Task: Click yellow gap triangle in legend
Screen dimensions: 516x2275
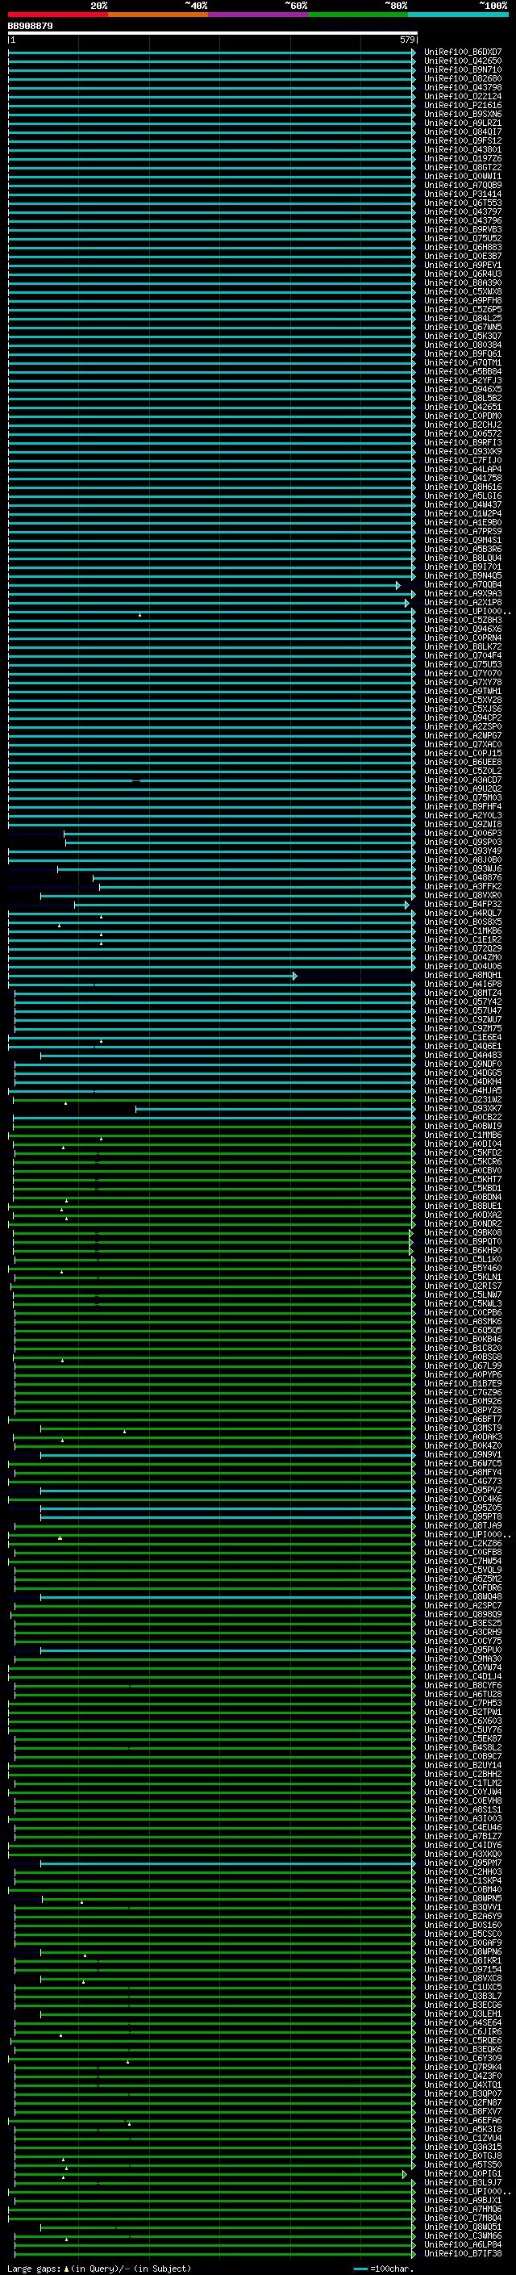Action: (66, 2269)
